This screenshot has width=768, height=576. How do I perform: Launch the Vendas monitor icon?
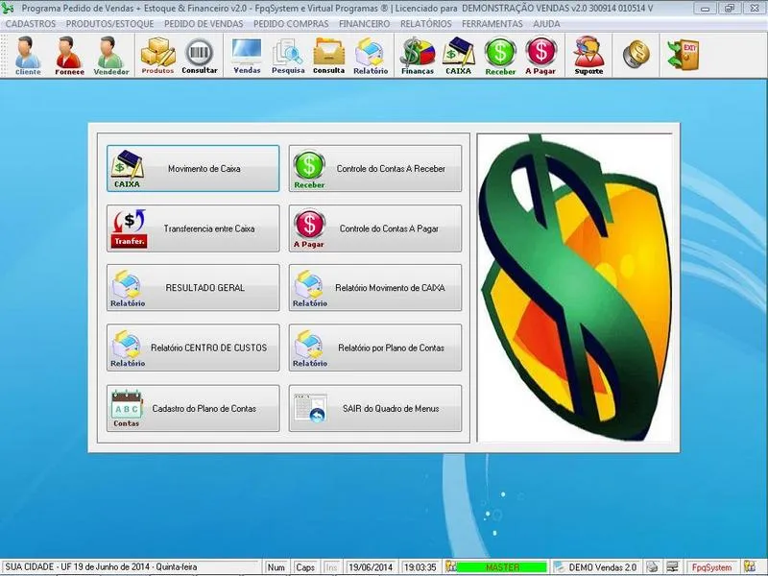(247, 56)
